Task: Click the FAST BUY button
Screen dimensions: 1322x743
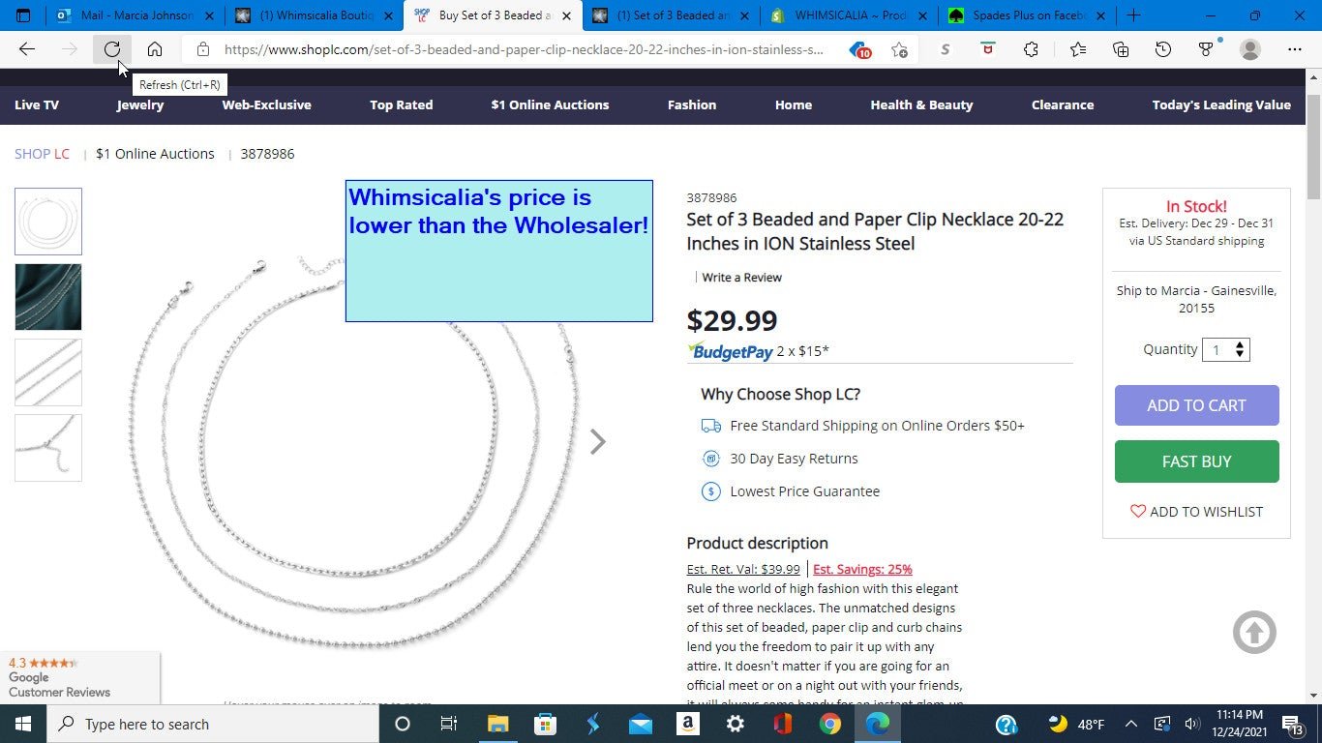Action: pyautogui.click(x=1196, y=461)
